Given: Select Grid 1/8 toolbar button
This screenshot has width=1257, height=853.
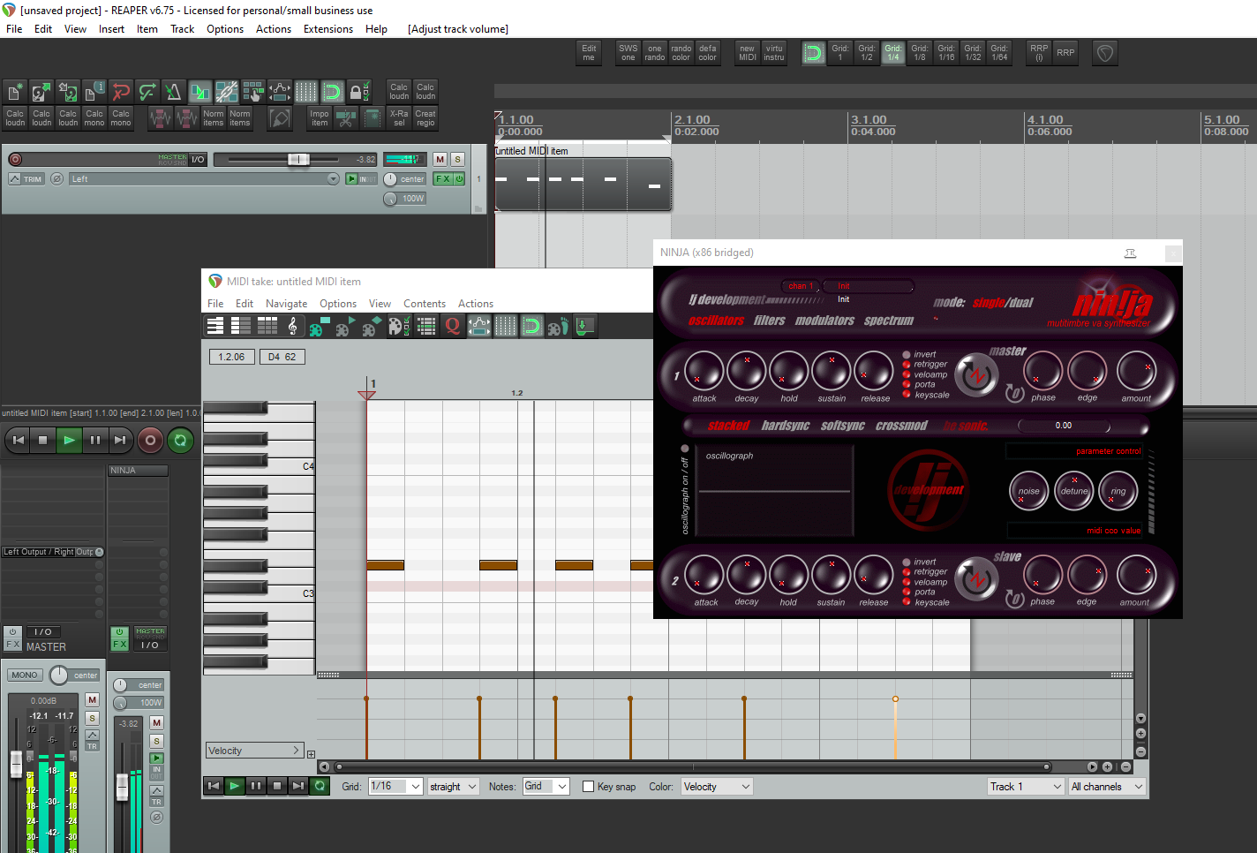Looking at the screenshot, I should click(920, 53).
